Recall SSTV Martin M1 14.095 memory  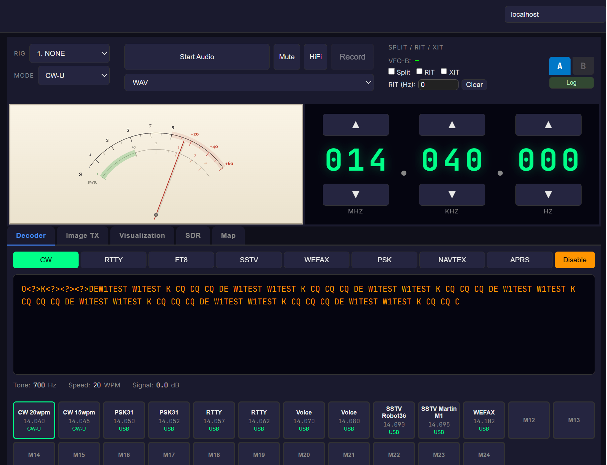point(439,420)
